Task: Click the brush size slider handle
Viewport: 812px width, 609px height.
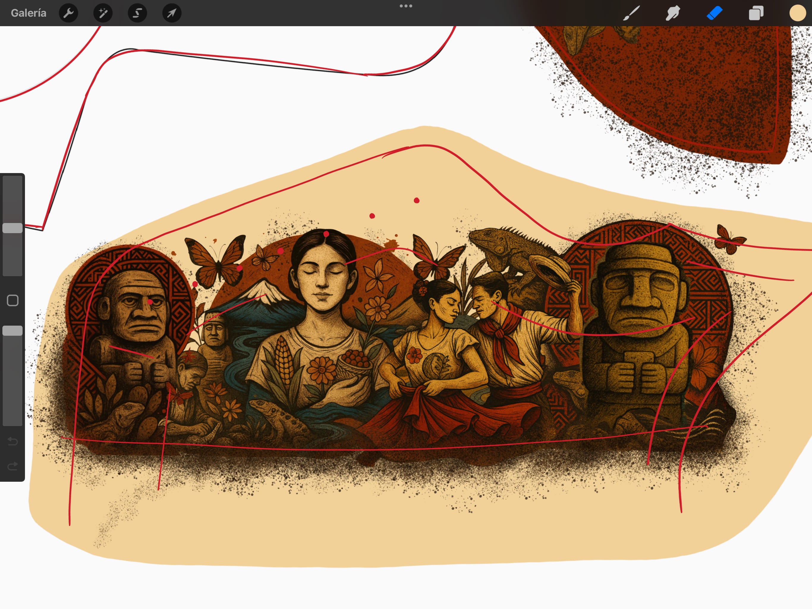Action: coord(12,228)
